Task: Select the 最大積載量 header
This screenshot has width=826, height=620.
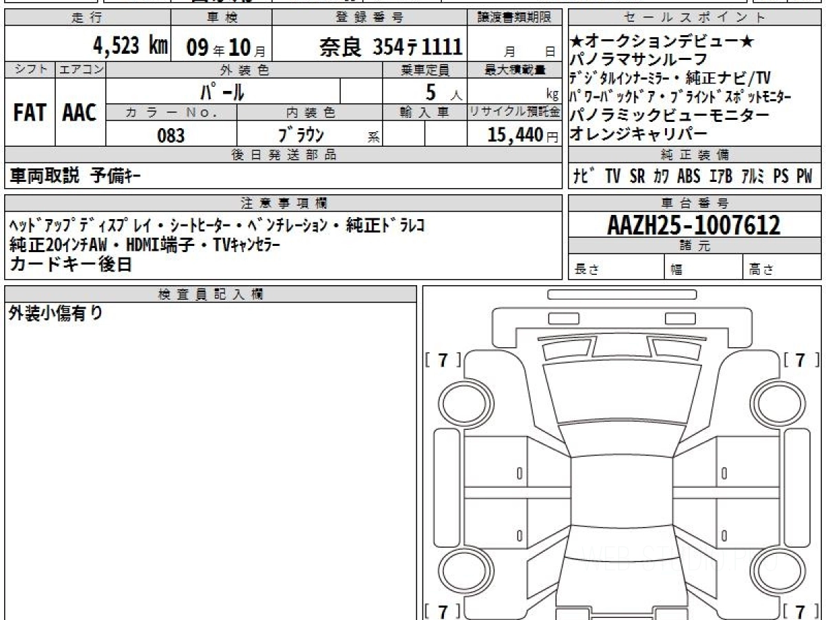Action: click(x=515, y=70)
